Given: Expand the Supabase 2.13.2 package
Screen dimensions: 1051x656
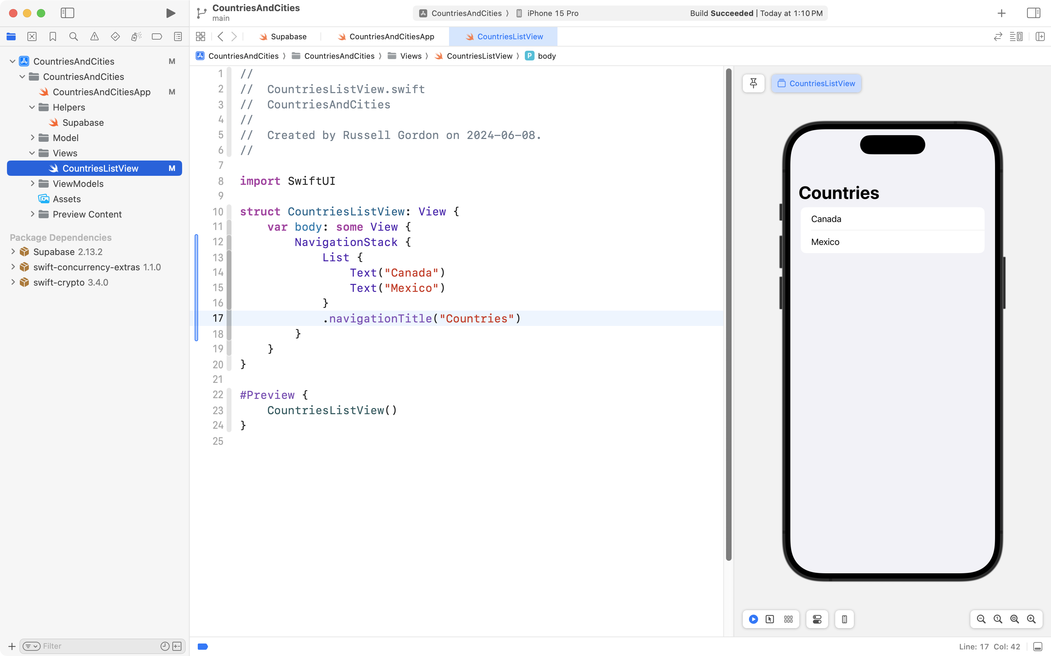Looking at the screenshot, I should [x=13, y=252].
